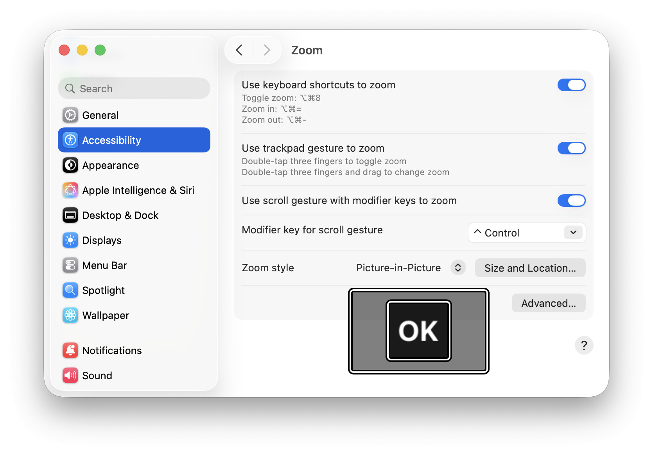
Task: Open Displays settings
Action: click(x=134, y=240)
